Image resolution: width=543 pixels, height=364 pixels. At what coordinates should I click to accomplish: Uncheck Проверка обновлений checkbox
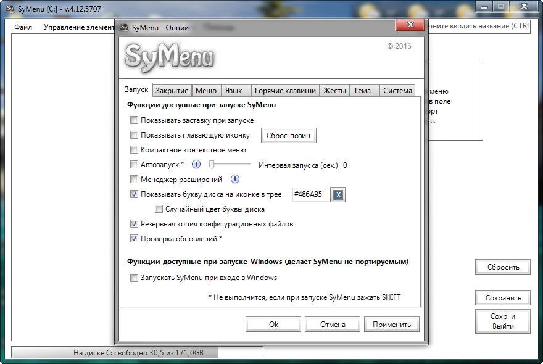134,239
